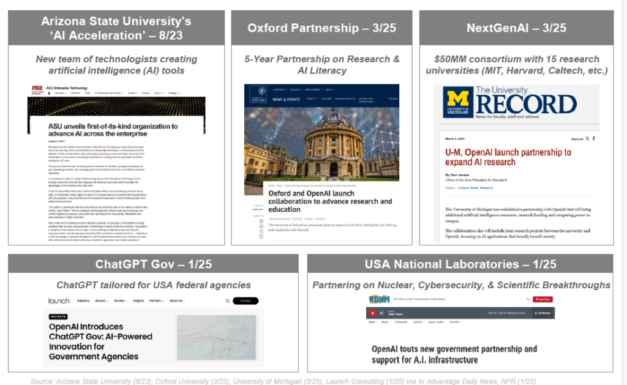
Task: Click the "By Don Jordan" byline in U-M article
Action: click(457, 175)
